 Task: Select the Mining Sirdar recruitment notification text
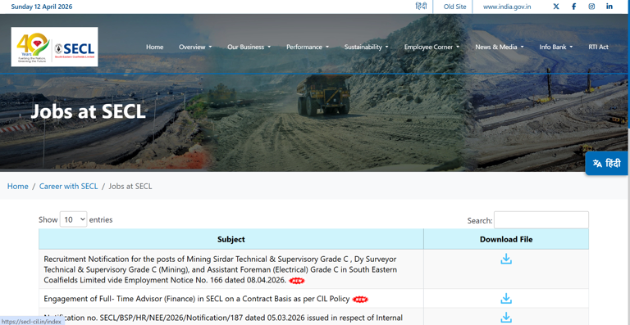(x=220, y=269)
